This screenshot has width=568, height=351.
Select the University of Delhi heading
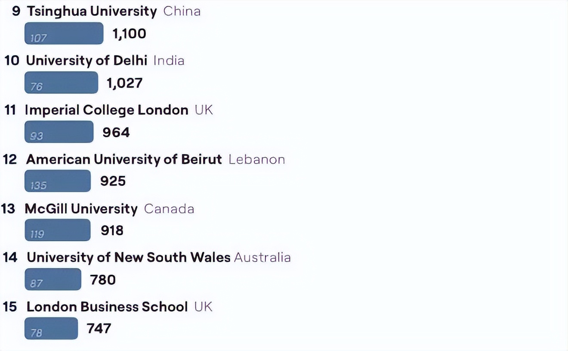(86, 60)
